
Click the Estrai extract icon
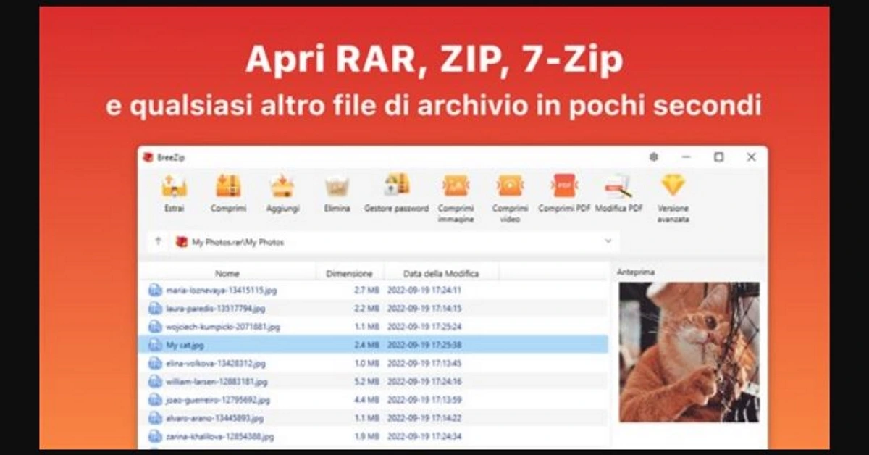[174, 187]
